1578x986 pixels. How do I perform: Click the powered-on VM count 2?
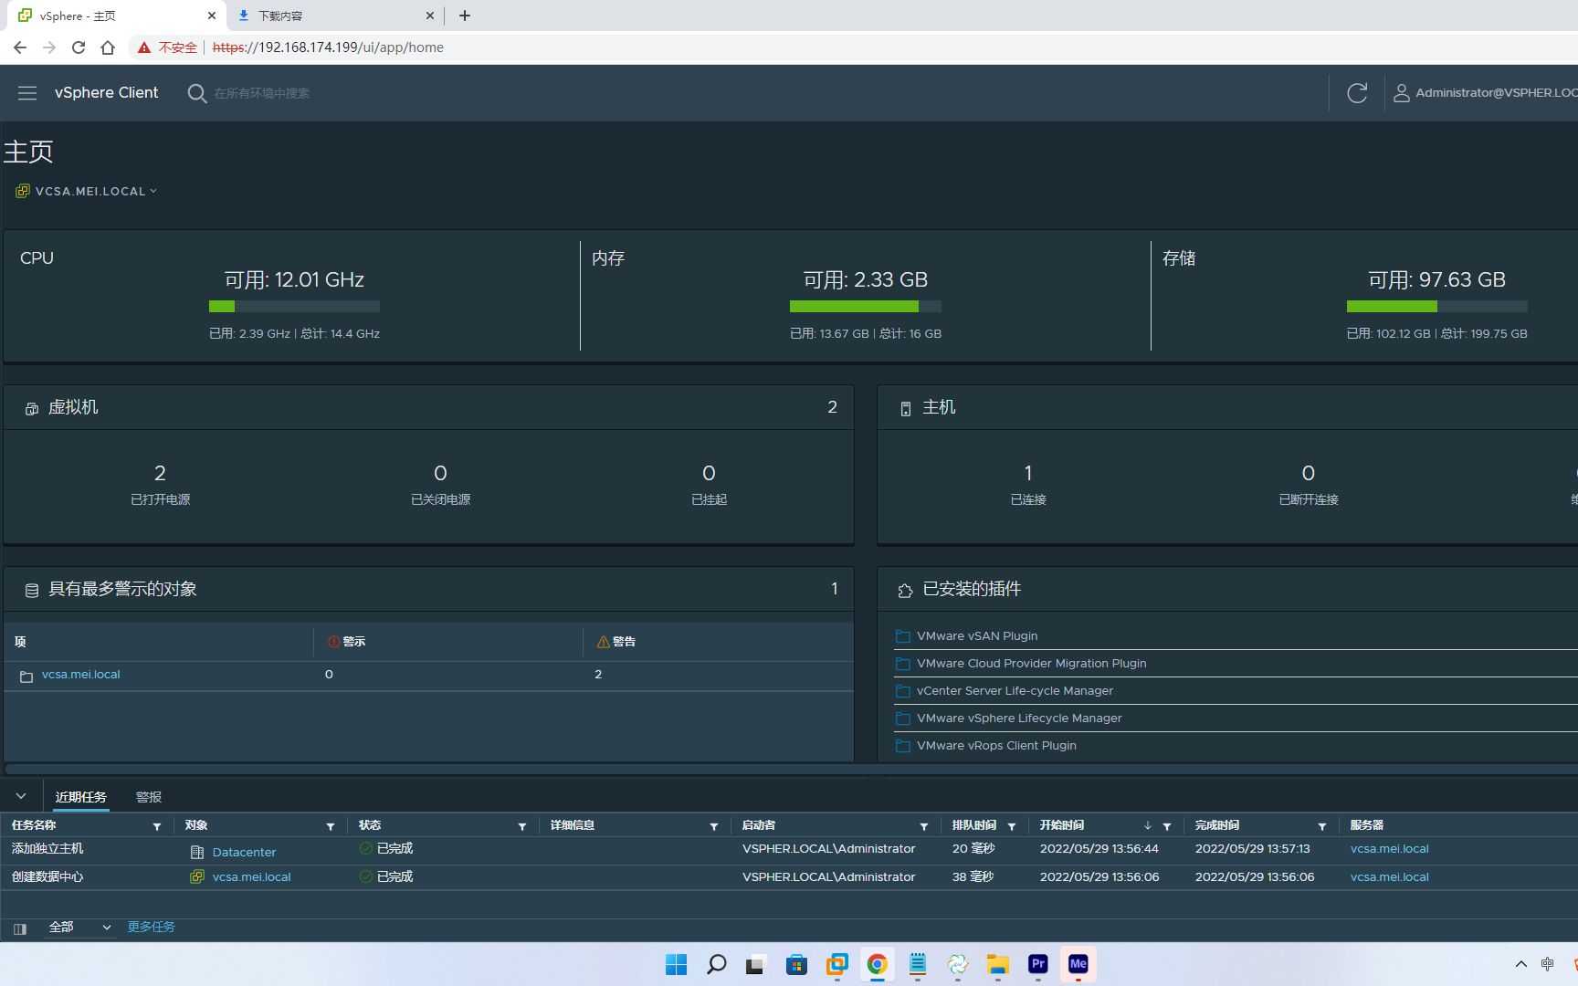pyautogui.click(x=160, y=473)
